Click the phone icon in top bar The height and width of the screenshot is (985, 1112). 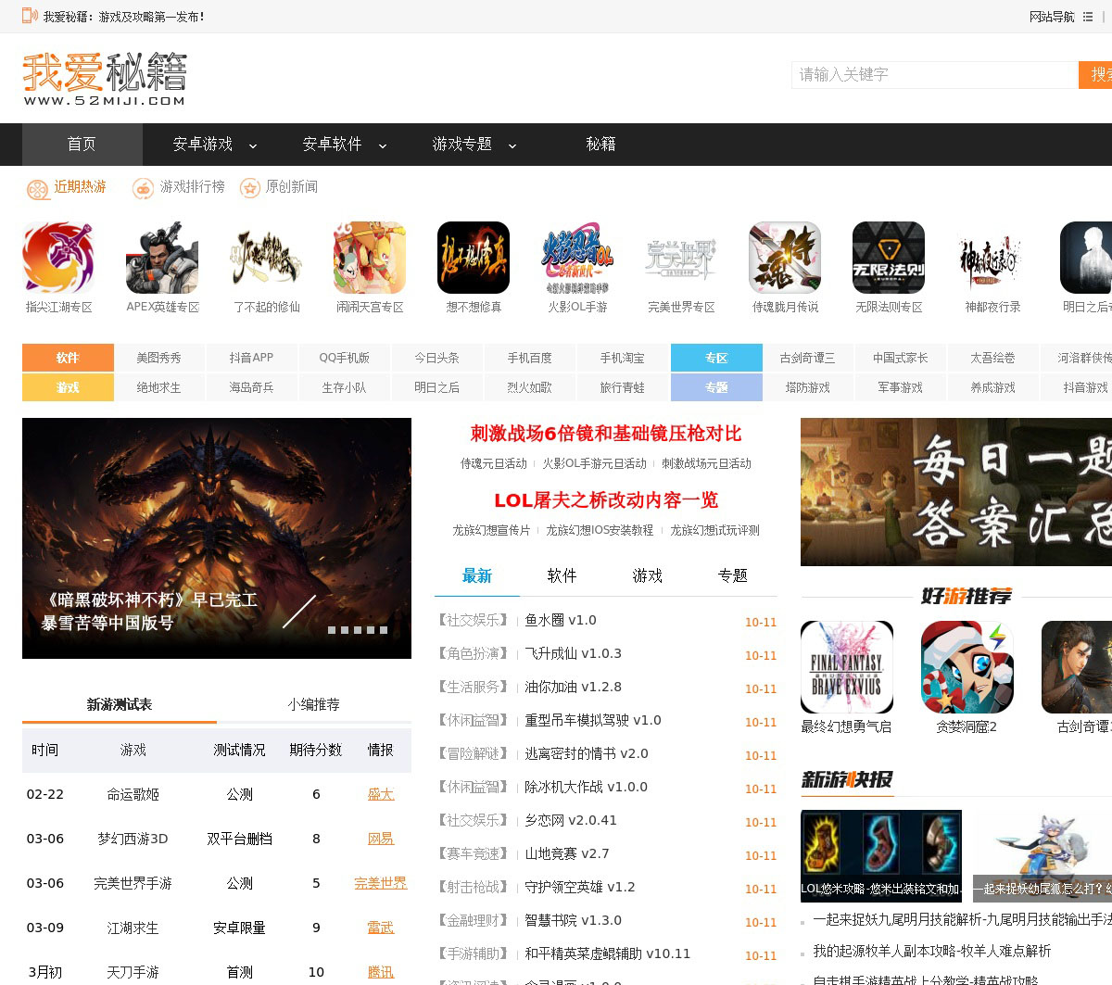30,16
